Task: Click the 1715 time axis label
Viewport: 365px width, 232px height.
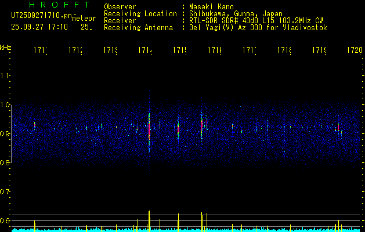Action: 180,50
